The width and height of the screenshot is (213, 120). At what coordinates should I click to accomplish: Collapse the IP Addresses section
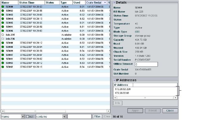114,80
